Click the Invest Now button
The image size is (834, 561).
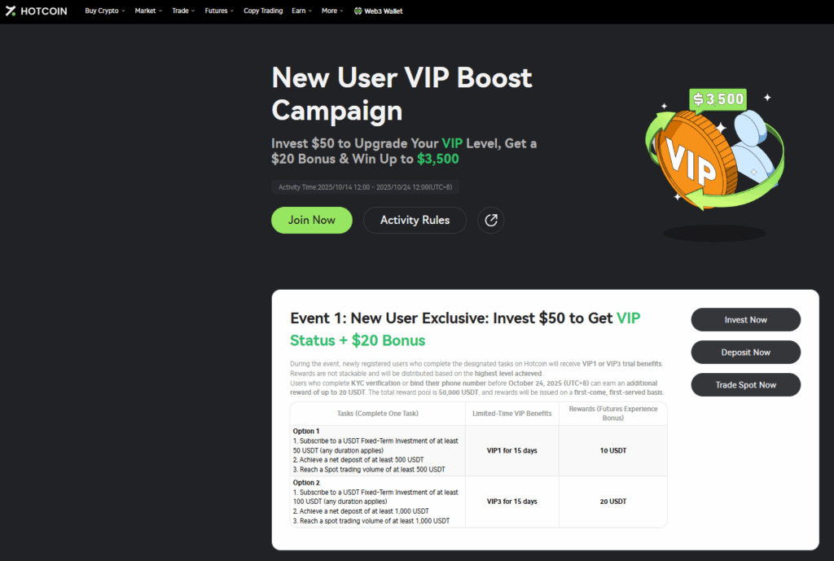click(746, 320)
